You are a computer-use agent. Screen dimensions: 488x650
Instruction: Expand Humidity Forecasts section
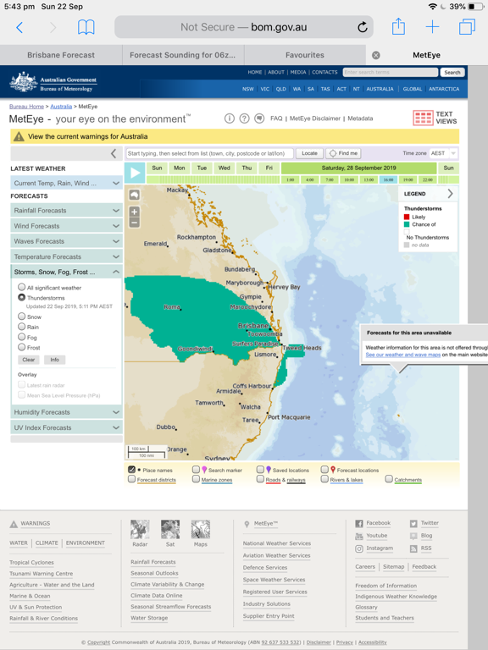pyautogui.click(x=66, y=412)
